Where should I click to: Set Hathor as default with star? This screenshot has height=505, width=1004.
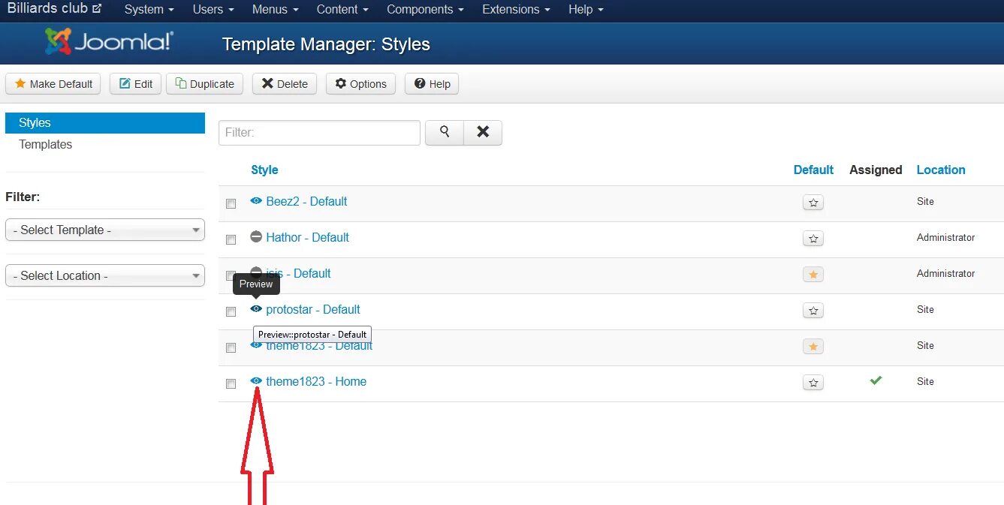point(813,239)
